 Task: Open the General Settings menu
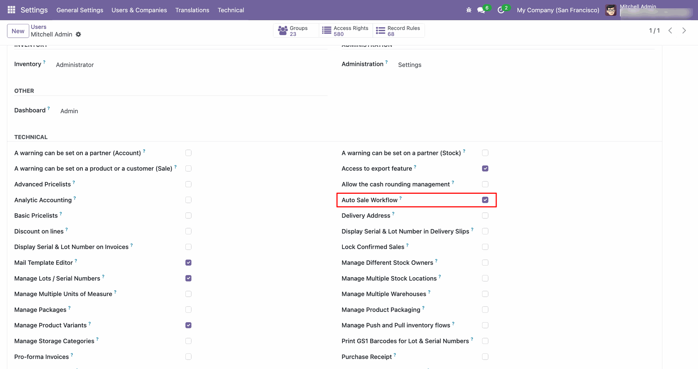pos(80,10)
